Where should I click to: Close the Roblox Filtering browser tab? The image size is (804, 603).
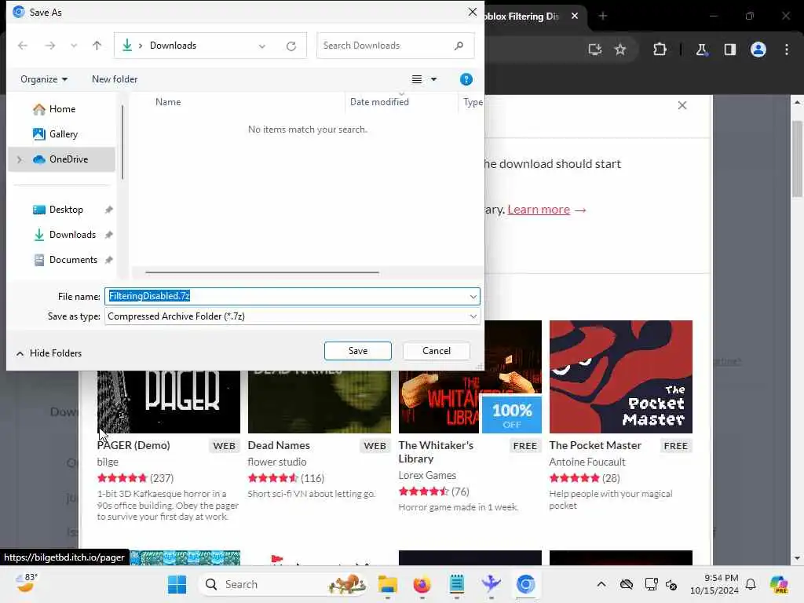click(x=575, y=16)
